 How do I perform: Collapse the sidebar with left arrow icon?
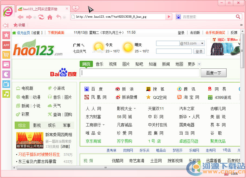pyautogui.click(x=5, y=25)
